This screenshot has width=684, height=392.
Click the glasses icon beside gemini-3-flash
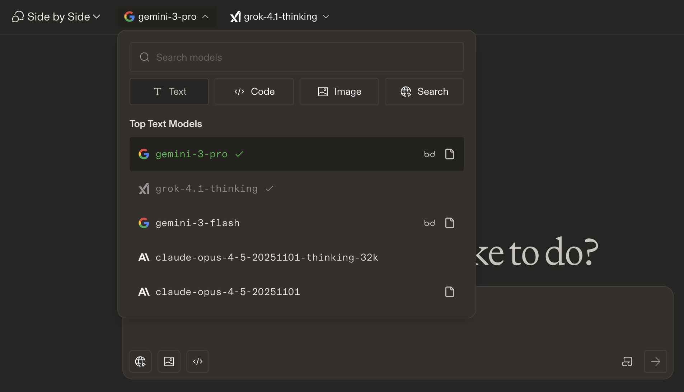coord(430,223)
